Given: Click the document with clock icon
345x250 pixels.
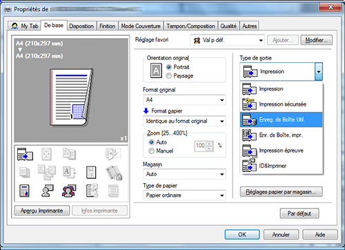Looking at the screenshot, I should [x=92, y=191].
